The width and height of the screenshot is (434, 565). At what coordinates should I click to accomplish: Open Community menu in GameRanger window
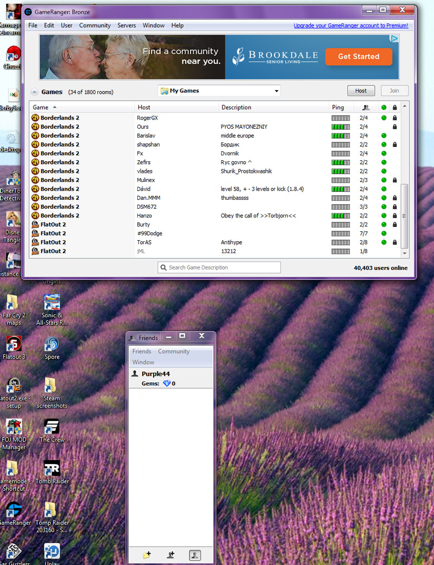point(95,25)
